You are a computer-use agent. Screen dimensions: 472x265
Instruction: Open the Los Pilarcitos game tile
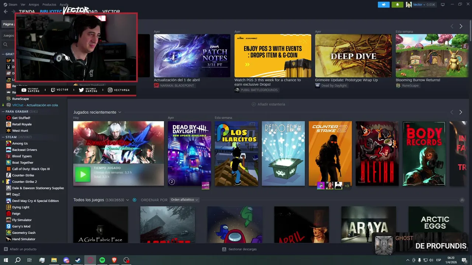tap(236, 153)
